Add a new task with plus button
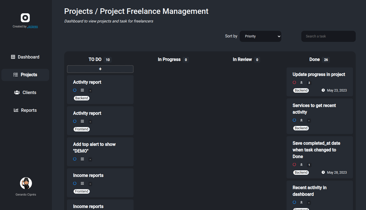The height and width of the screenshot is (210, 366). (x=100, y=69)
